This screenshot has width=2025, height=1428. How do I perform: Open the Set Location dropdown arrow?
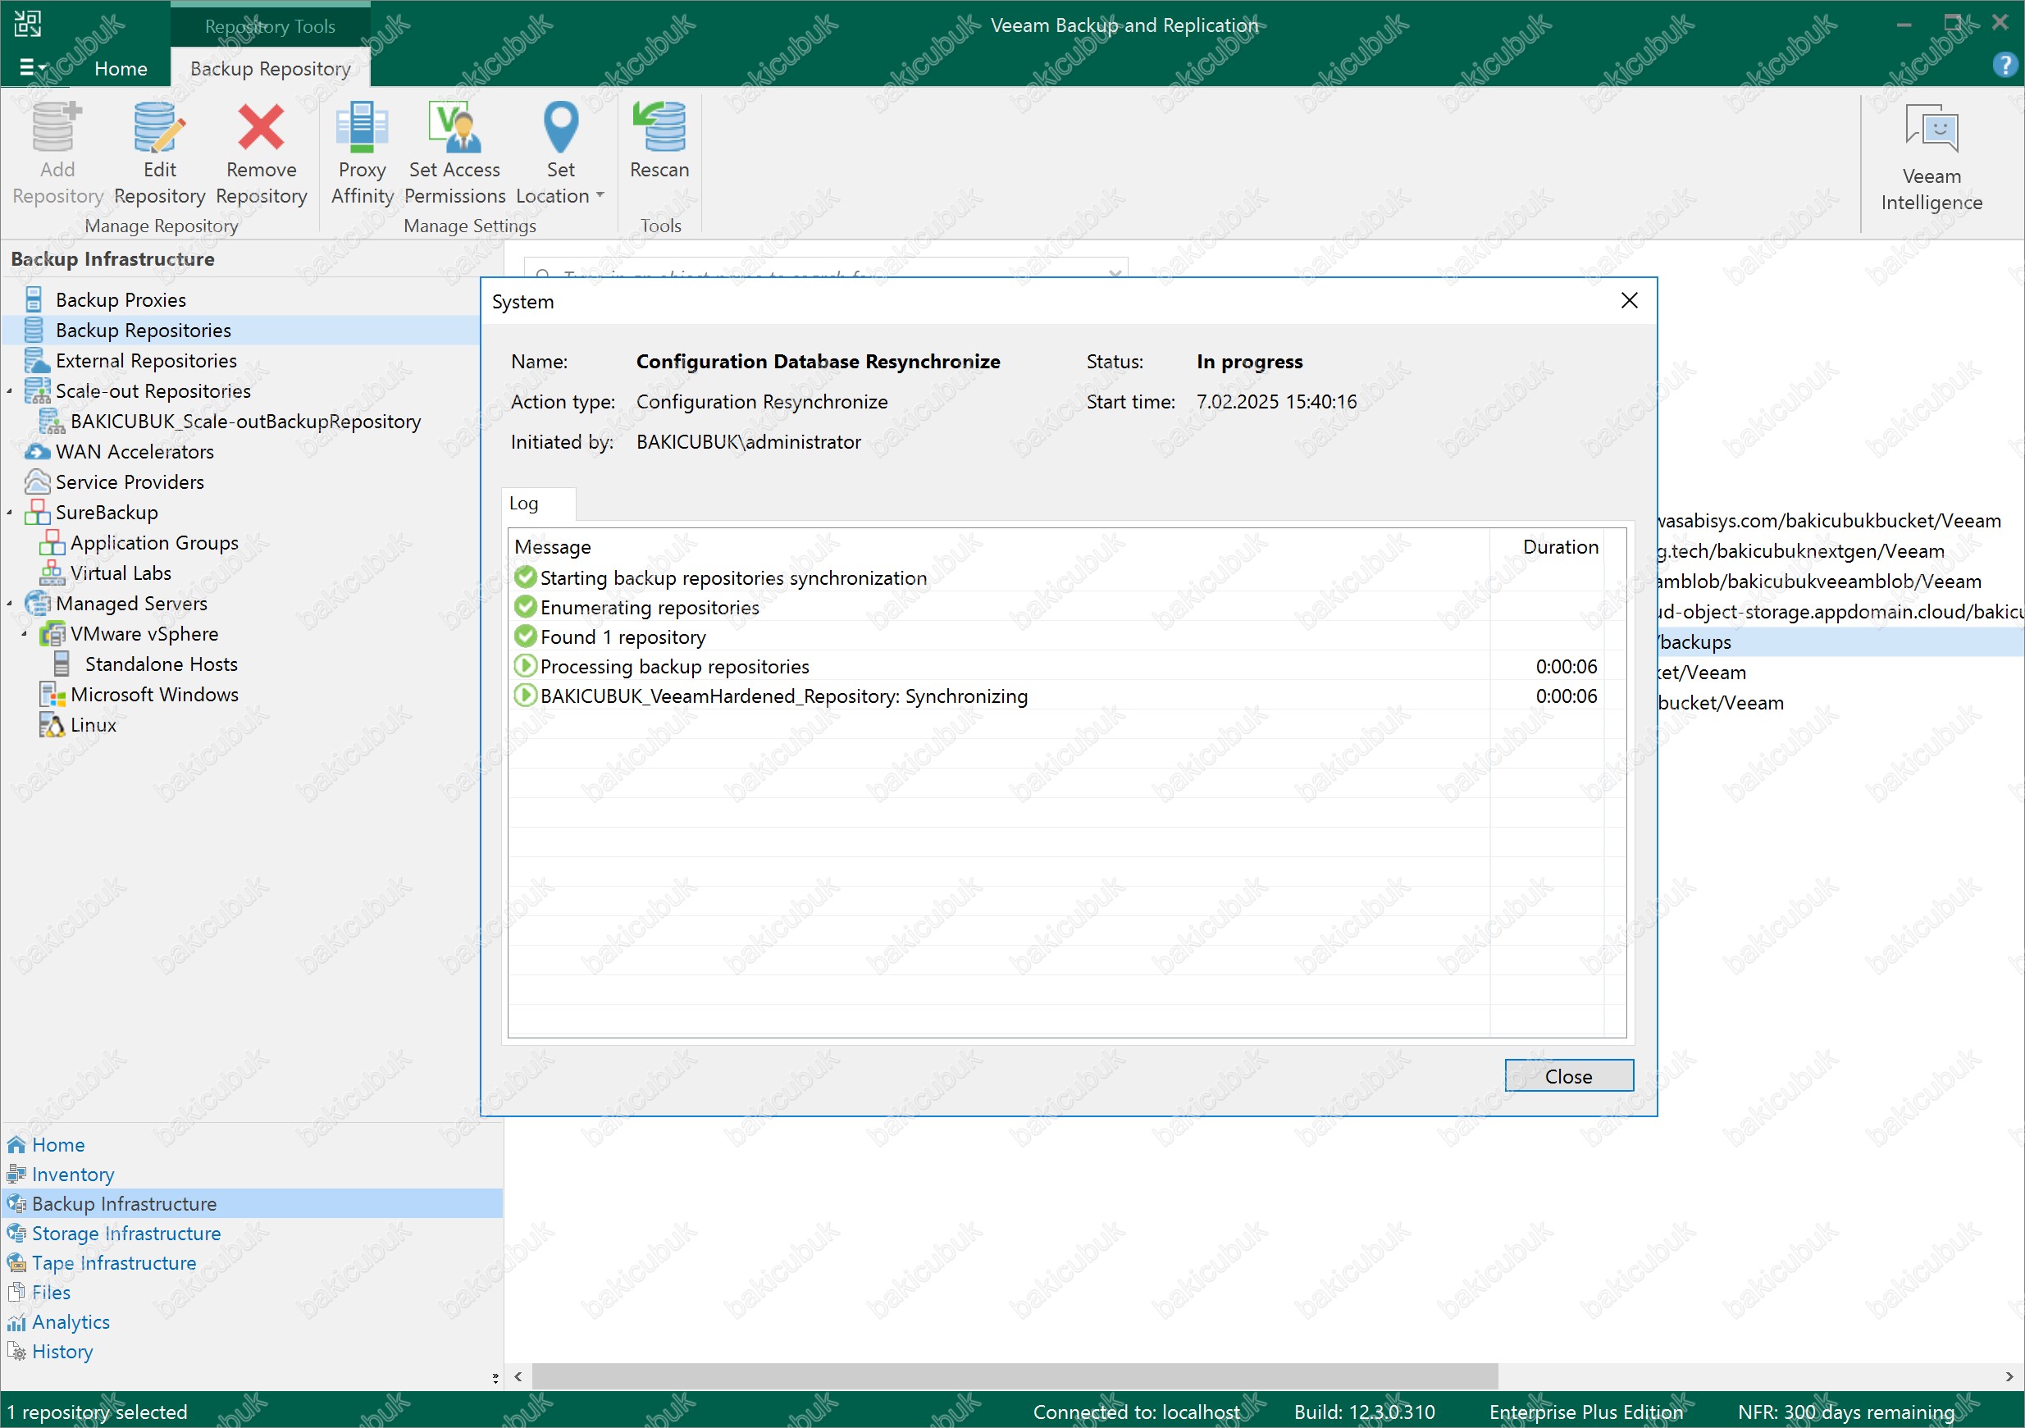(x=600, y=195)
